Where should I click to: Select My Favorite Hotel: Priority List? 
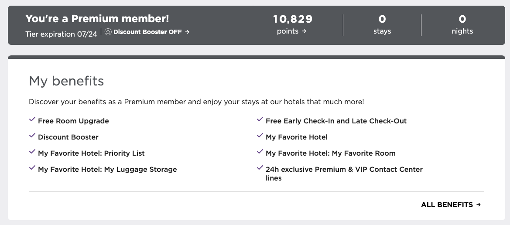coord(91,153)
